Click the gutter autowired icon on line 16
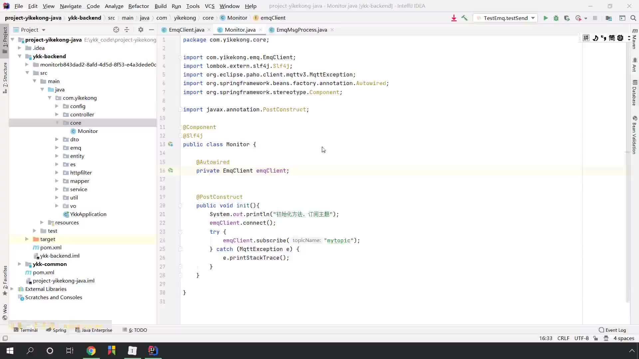This screenshot has height=359, width=639. pyautogui.click(x=170, y=170)
